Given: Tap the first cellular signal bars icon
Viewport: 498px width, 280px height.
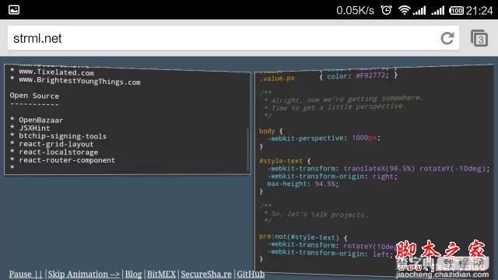Looking at the screenshot, I should 419,10.
